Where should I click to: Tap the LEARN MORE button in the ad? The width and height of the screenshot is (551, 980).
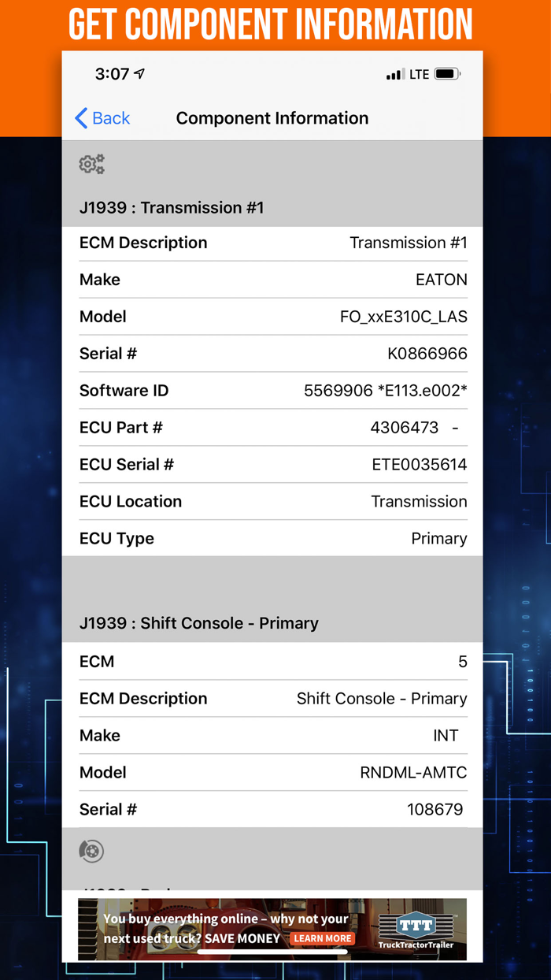coord(322,938)
